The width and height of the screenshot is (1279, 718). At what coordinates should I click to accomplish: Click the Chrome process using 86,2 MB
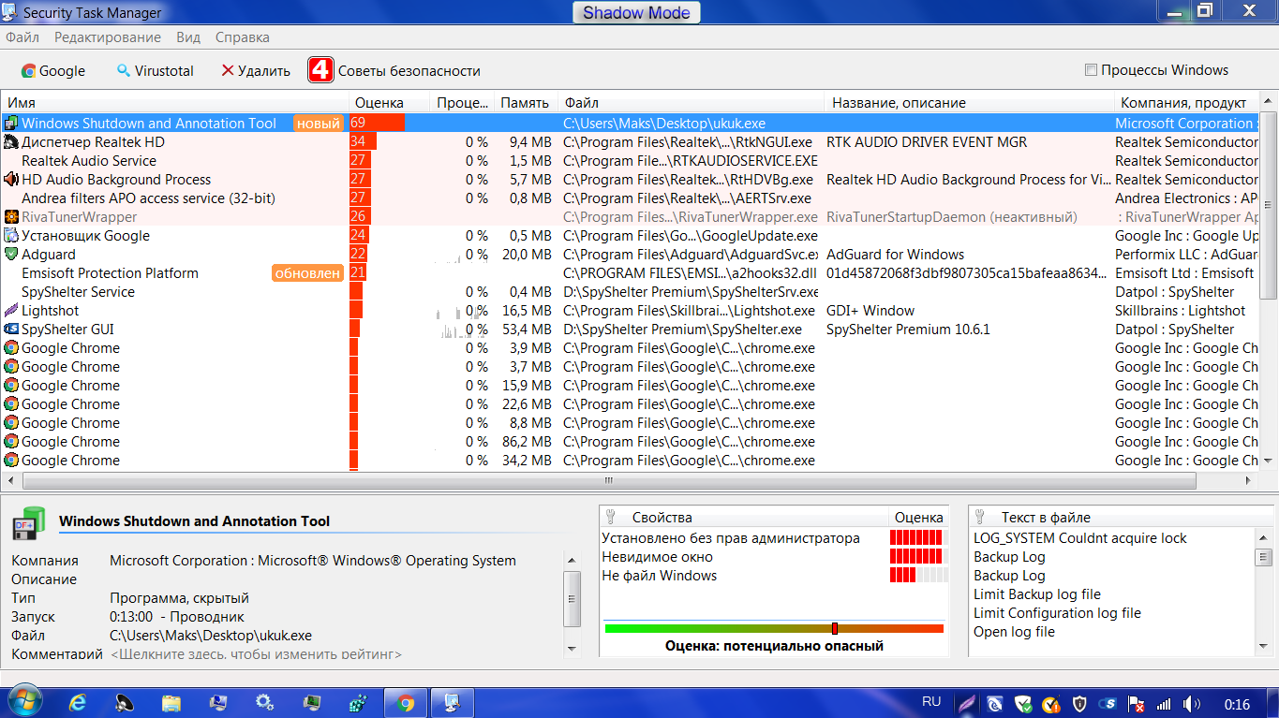point(630,442)
